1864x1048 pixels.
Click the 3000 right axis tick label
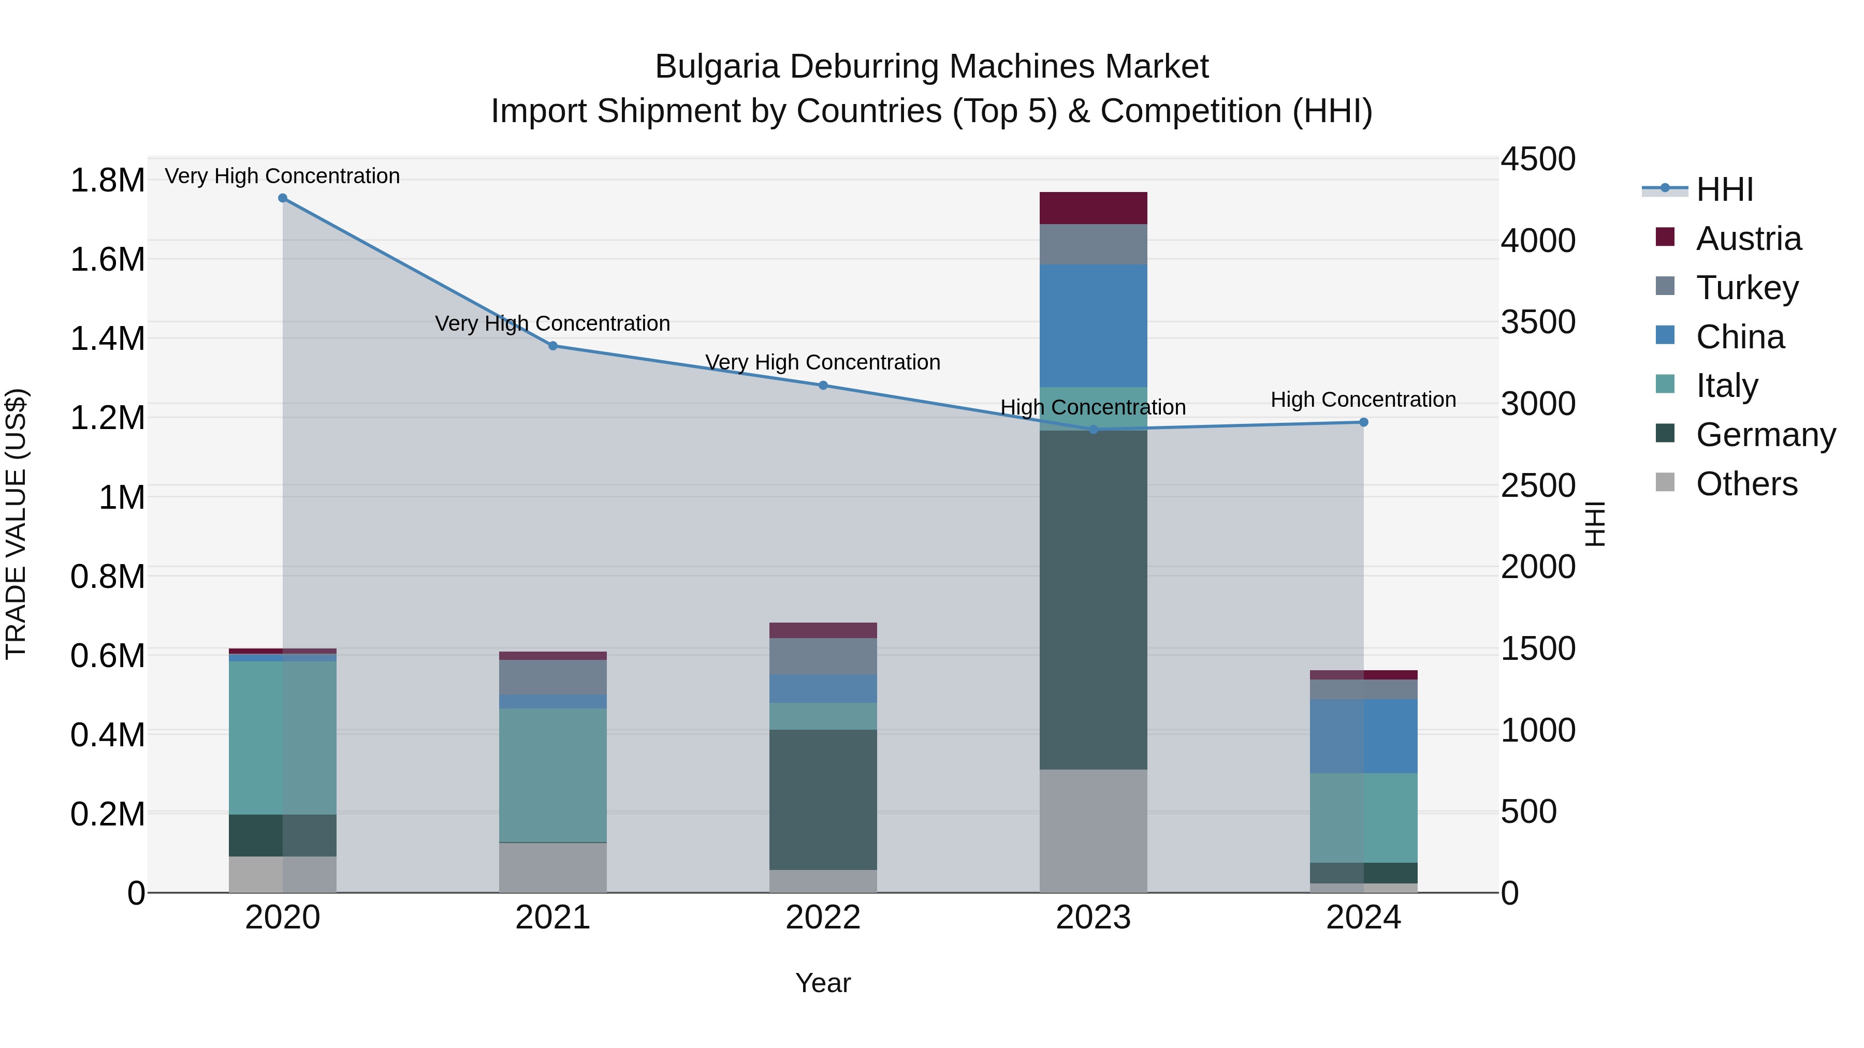click(1538, 404)
